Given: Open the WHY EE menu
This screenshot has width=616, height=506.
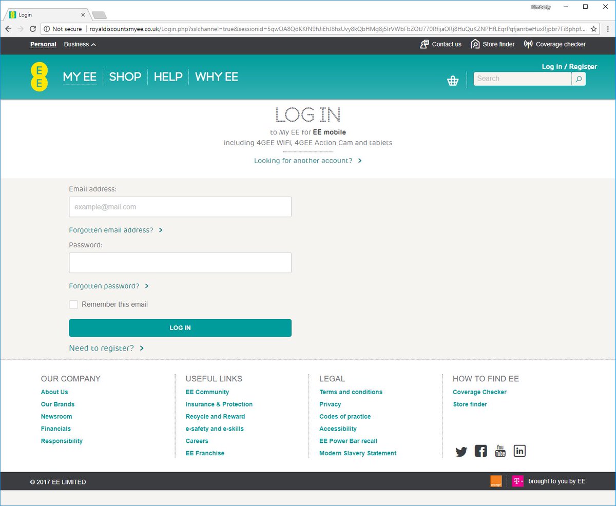Looking at the screenshot, I should [x=217, y=77].
